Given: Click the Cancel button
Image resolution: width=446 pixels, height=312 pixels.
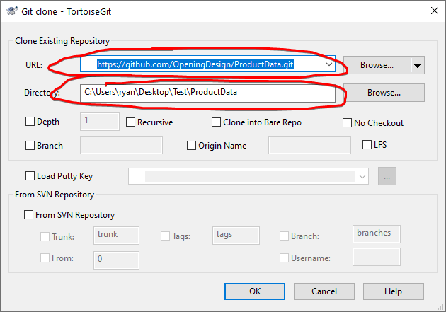Looking at the screenshot, I should point(324,291).
